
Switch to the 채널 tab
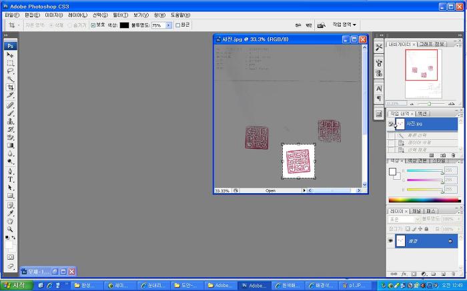point(416,211)
